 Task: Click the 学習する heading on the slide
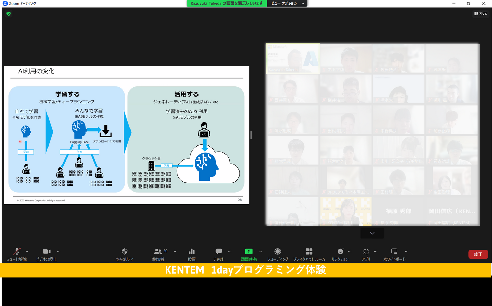tap(67, 94)
